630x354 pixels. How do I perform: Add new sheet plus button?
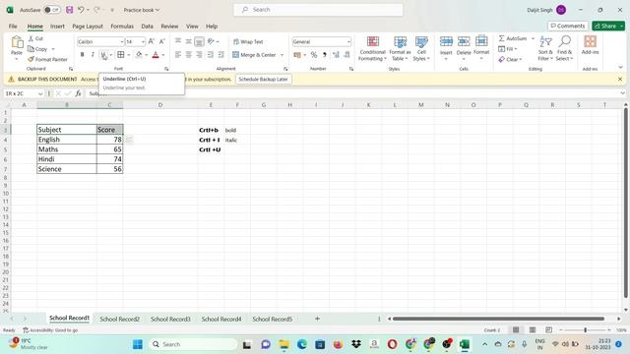pyautogui.click(x=317, y=319)
